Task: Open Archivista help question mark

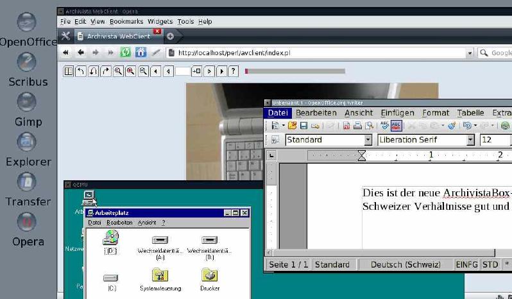Action: click(x=233, y=71)
